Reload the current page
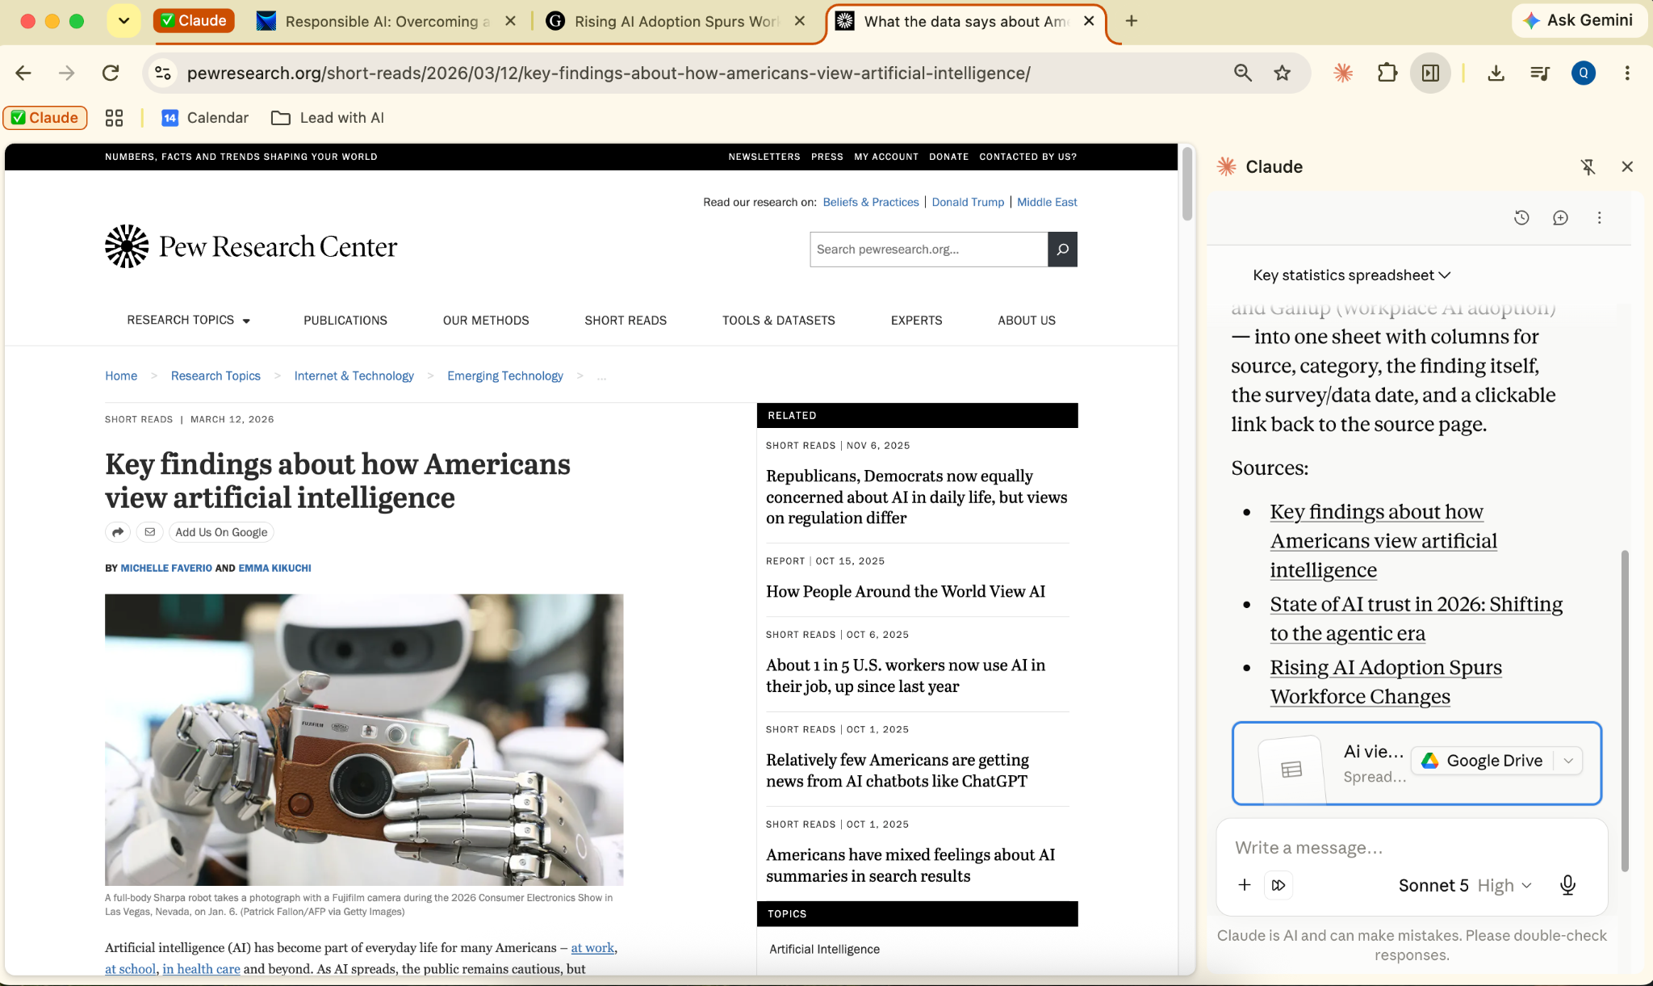The height and width of the screenshot is (986, 1653). click(111, 73)
